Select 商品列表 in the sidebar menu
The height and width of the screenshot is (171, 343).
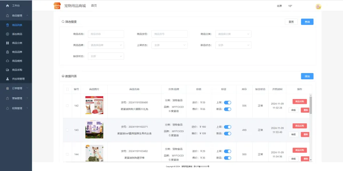pos(17,25)
